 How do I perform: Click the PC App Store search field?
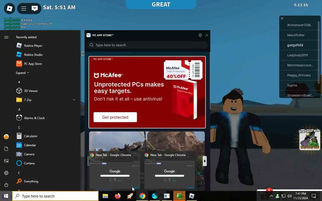[147, 45]
